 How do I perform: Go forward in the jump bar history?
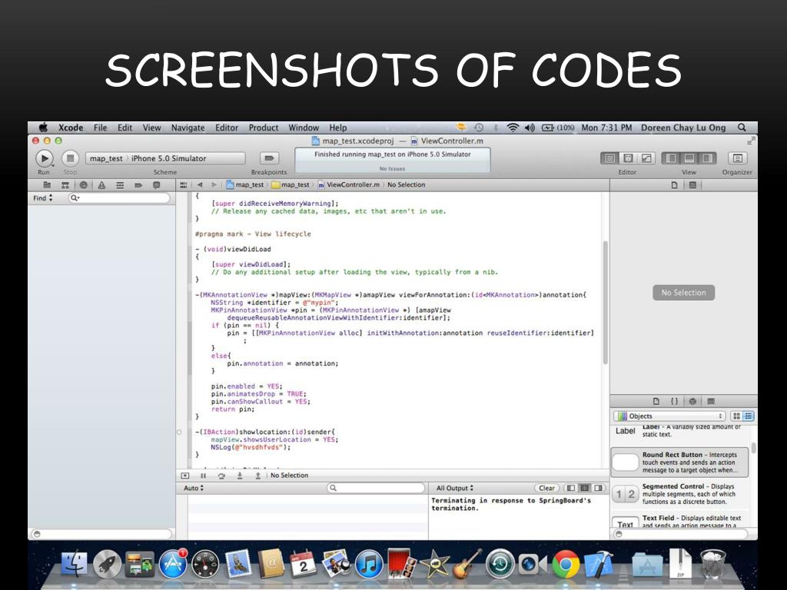tap(214, 185)
